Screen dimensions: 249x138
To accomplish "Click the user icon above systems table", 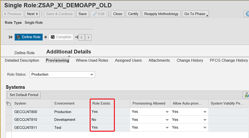I will pyautogui.click(x=246, y=95).
